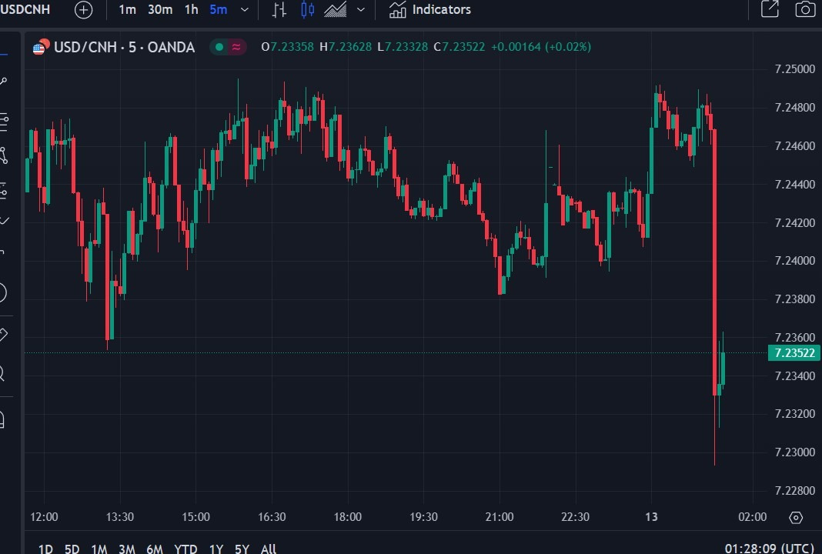Set date range to YTD
This screenshot has width=822, height=554.
(x=185, y=549)
